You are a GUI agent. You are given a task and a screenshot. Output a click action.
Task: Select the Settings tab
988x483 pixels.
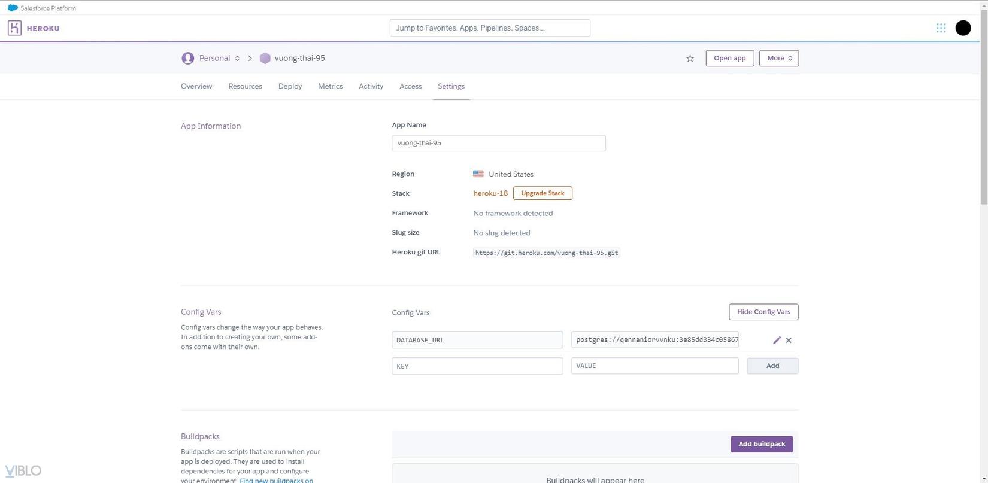point(451,86)
